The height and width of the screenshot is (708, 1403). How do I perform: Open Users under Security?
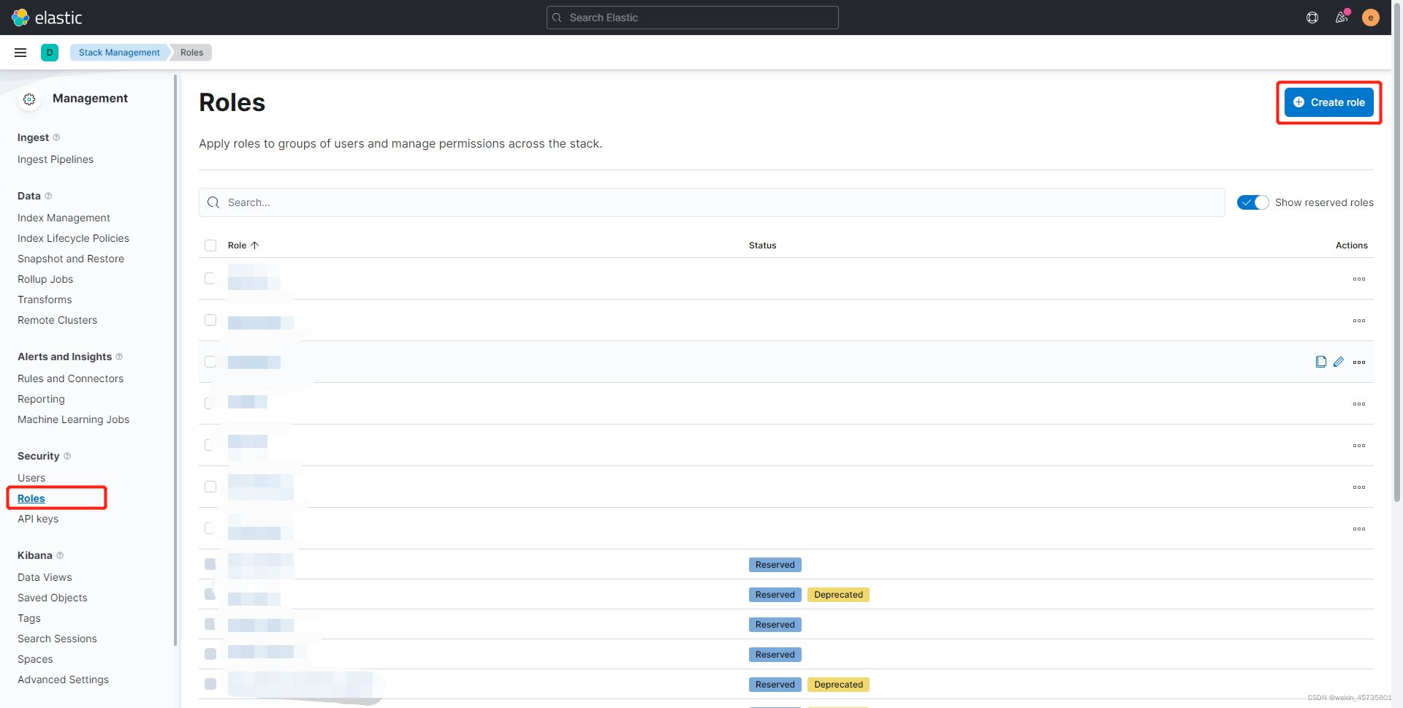coord(31,478)
